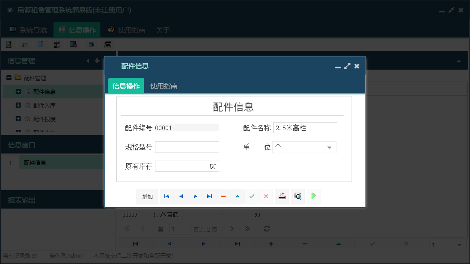
Task: Click the user management icon on main toolbar
Action: 57,44
